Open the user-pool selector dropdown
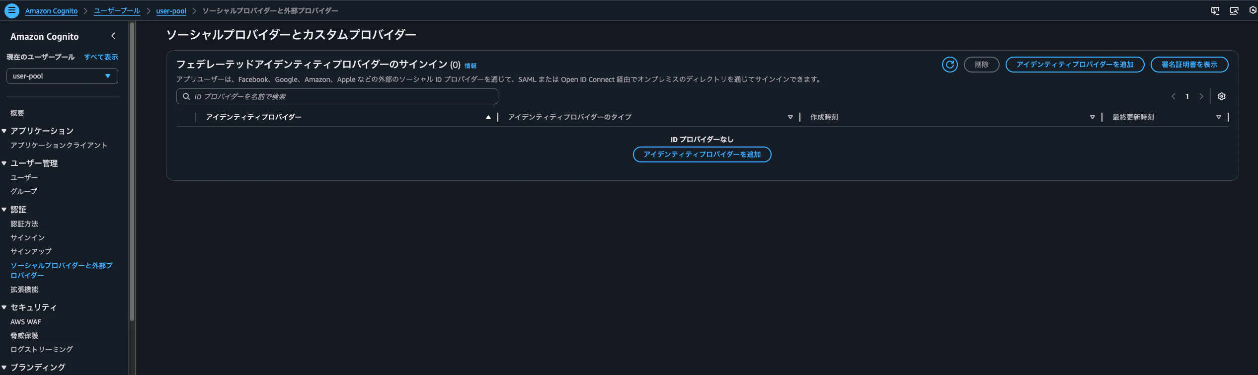The width and height of the screenshot is (1258, 375). click(x=62, y=76)
